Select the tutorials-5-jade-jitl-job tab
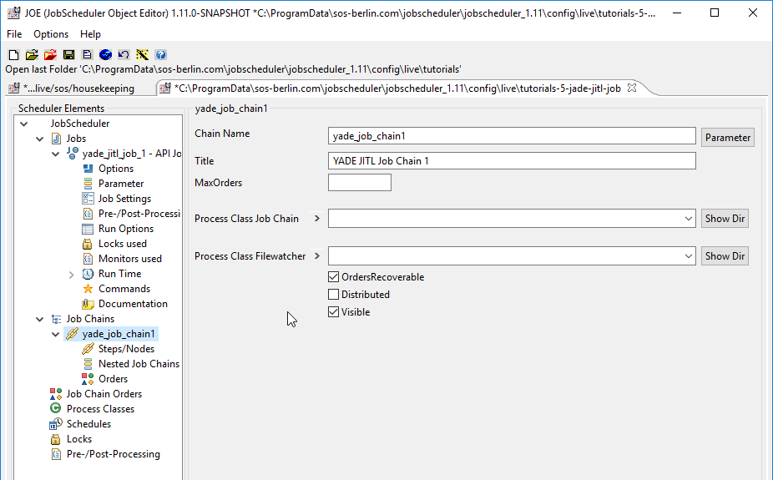The height and width of the screenshot is (480, 773). click(x=397, y=88)
